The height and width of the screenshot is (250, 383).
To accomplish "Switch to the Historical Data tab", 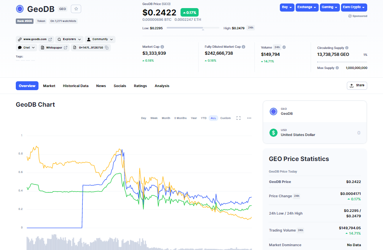I will [76, 86].
